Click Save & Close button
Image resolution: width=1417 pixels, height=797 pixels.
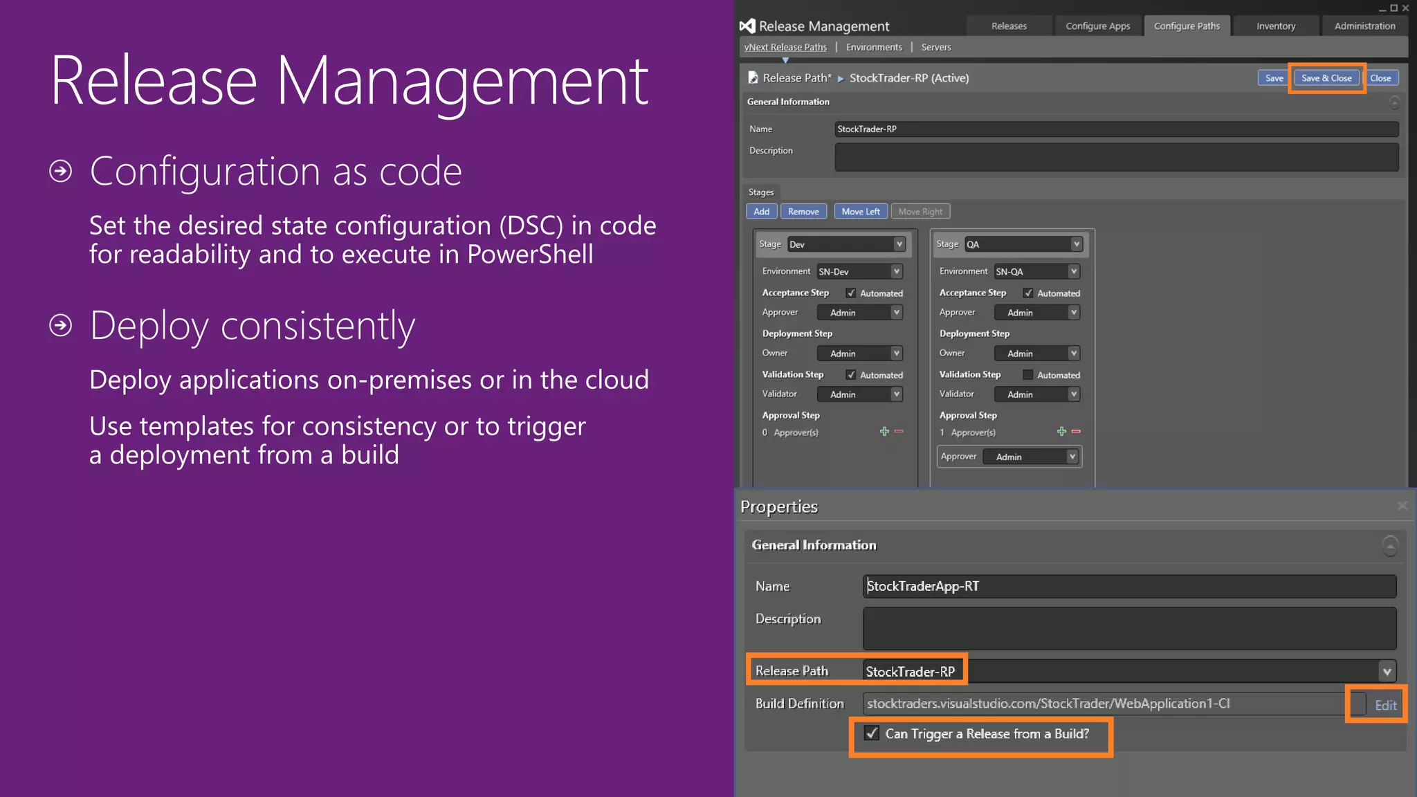pos(1326,78)
